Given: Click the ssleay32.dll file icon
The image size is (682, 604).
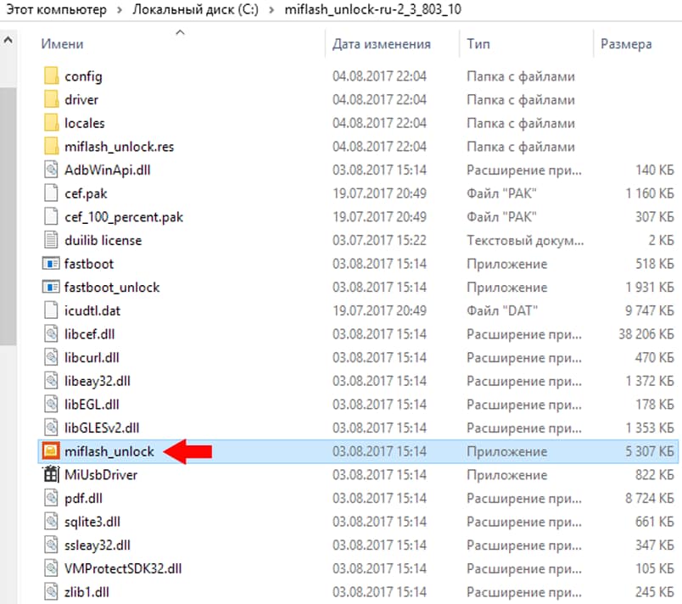Looking at the screenshot, I should tap(51, 545).
